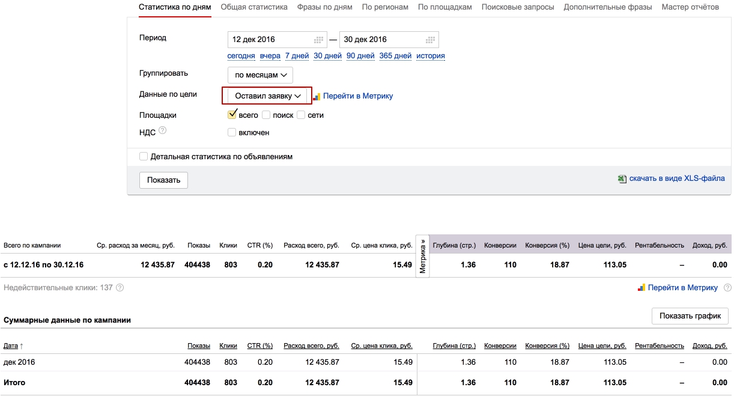Click the с 12.12.16 по 30.12.16 row label
The height and width of the screenshot is (396, 734).
pyautogui.click(x=44, y=265)
